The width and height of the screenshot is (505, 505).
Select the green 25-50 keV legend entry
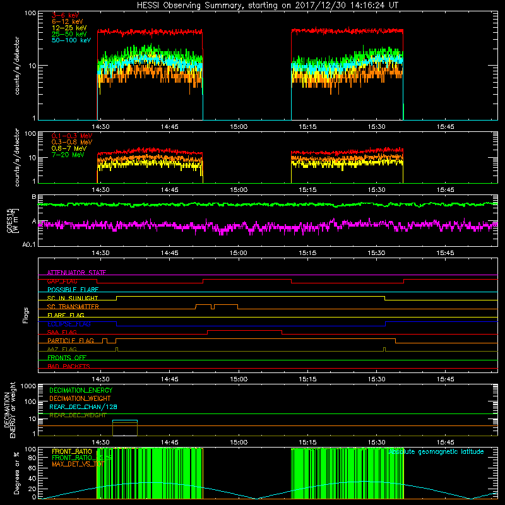[69, 34]
